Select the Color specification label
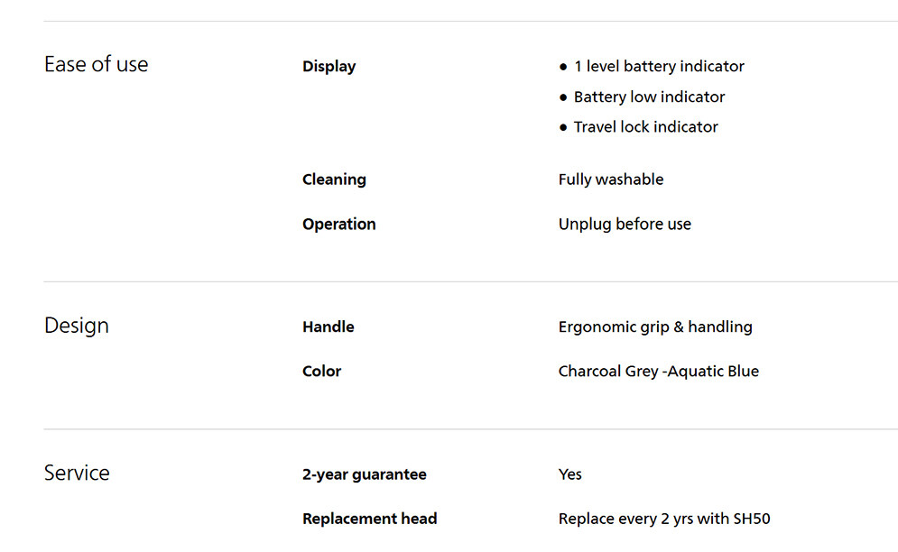 321,372
